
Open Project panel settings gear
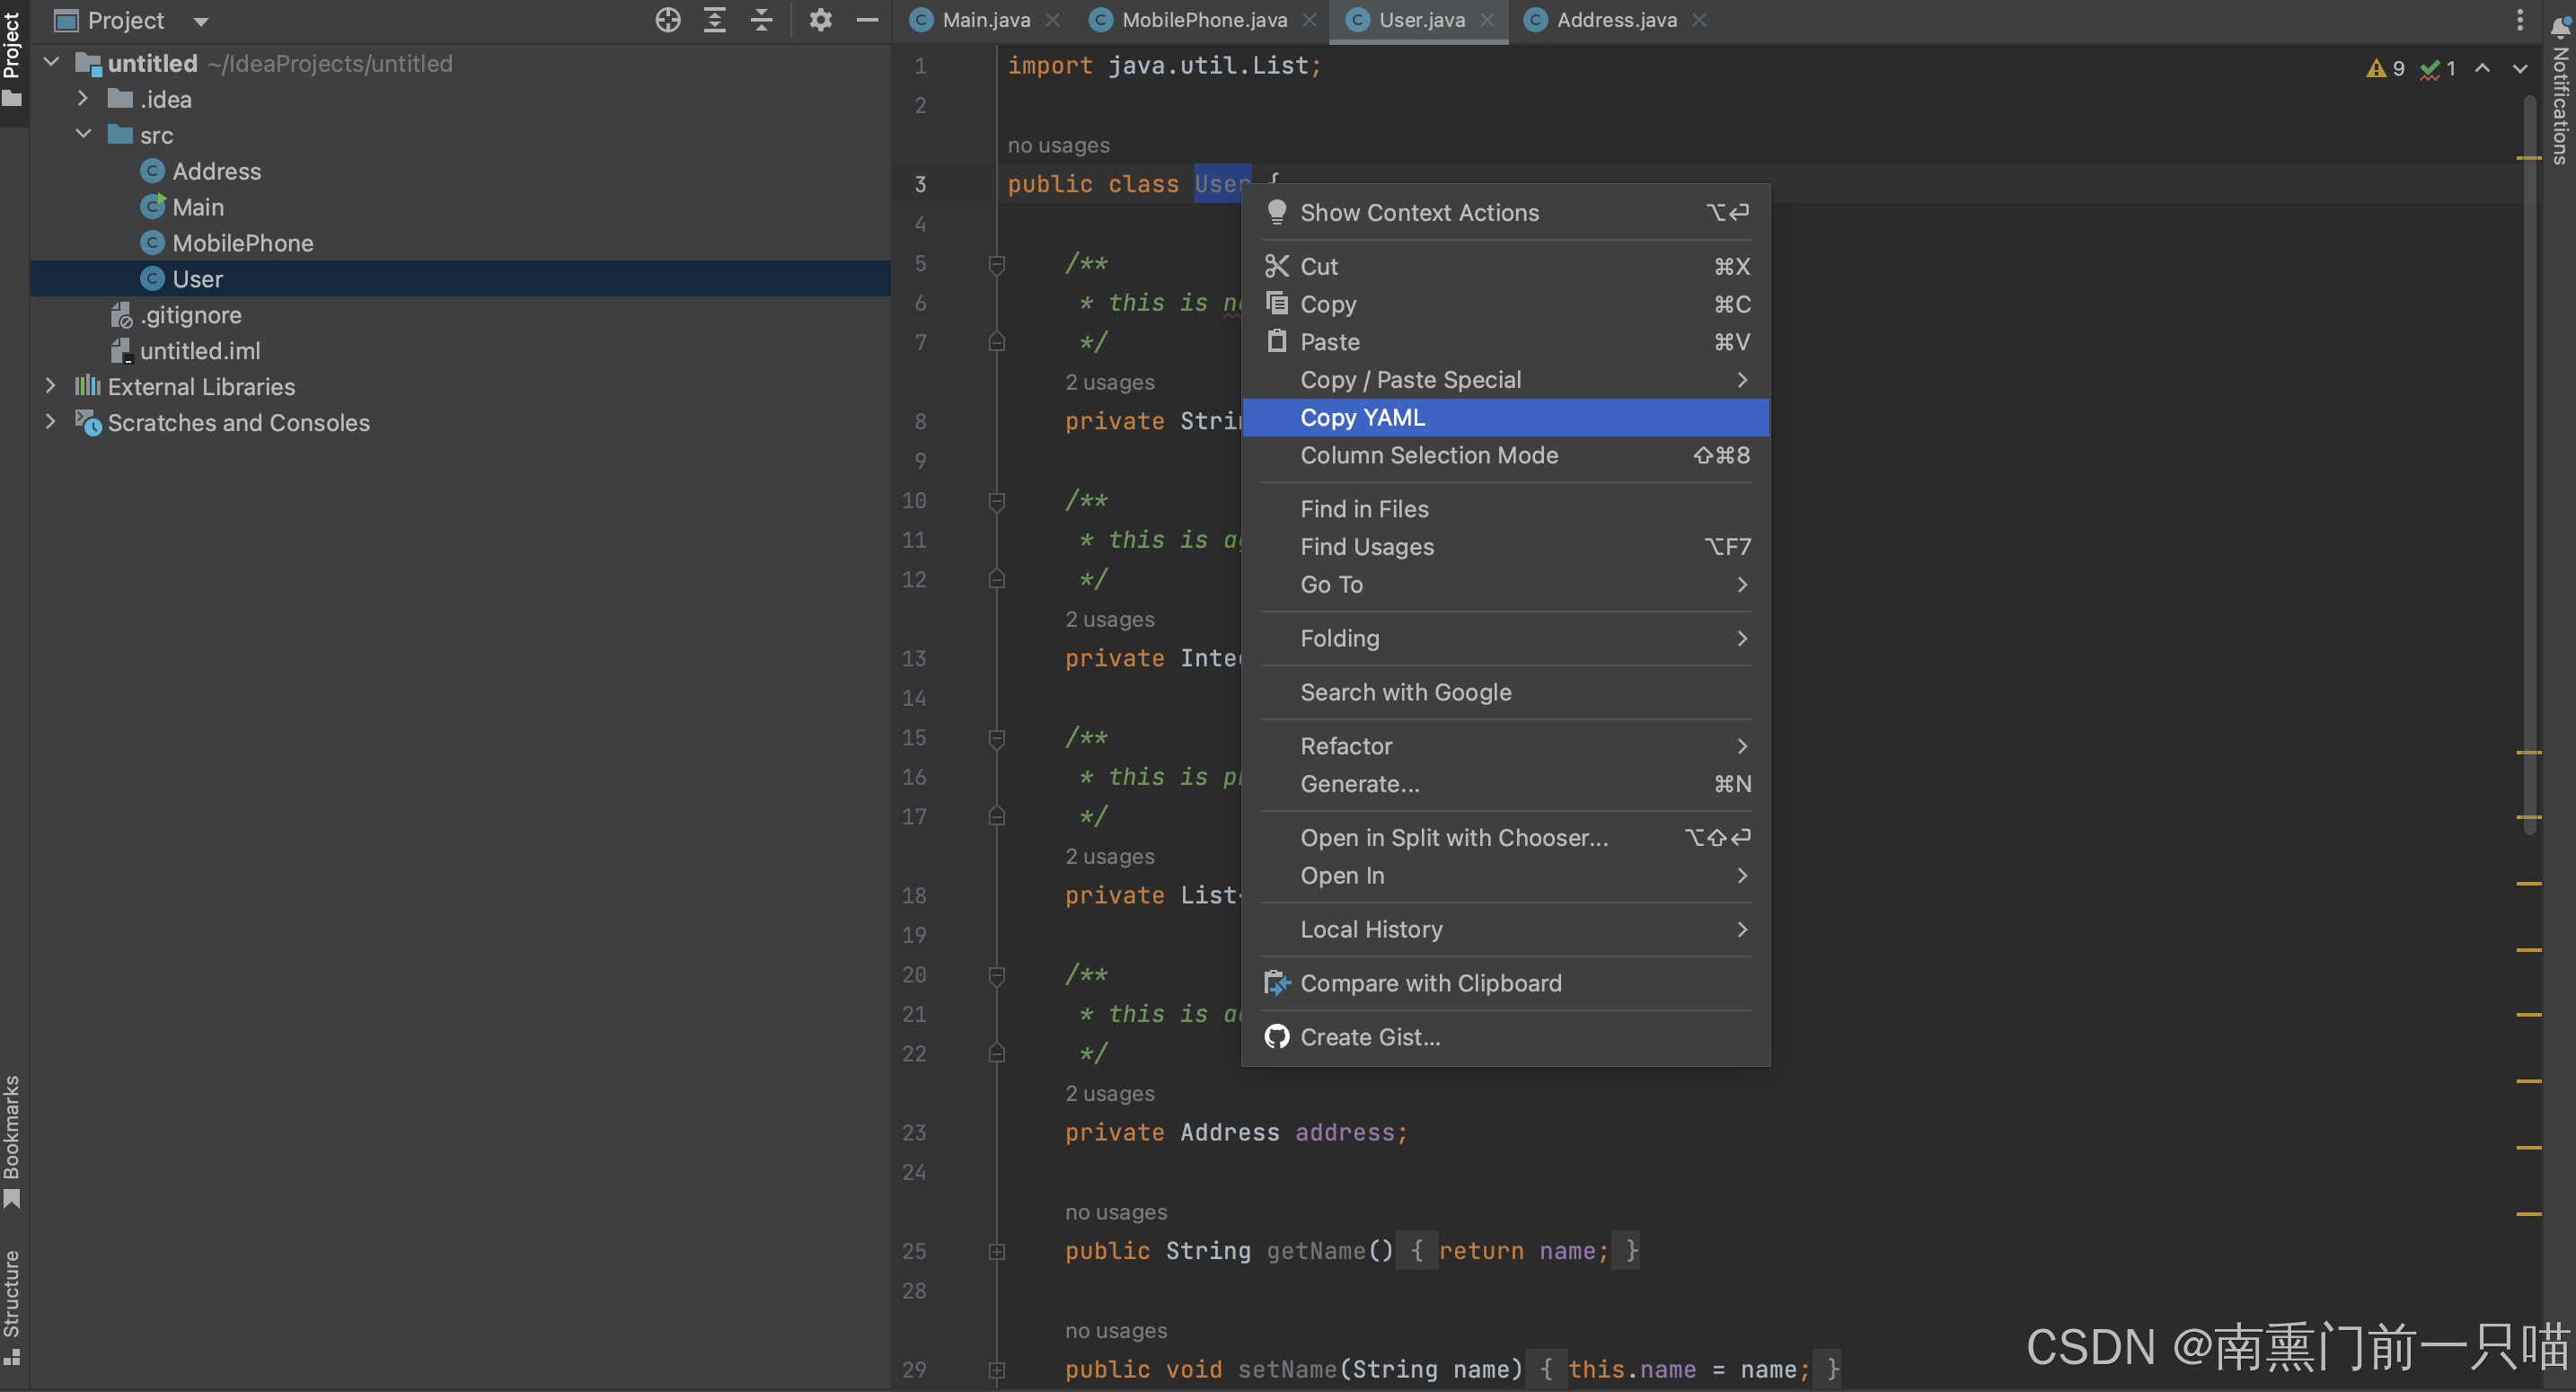point(821,20)
